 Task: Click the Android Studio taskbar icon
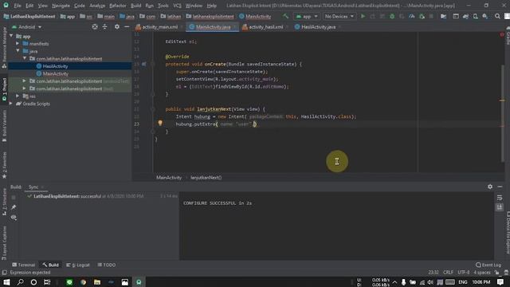(139, 281)
